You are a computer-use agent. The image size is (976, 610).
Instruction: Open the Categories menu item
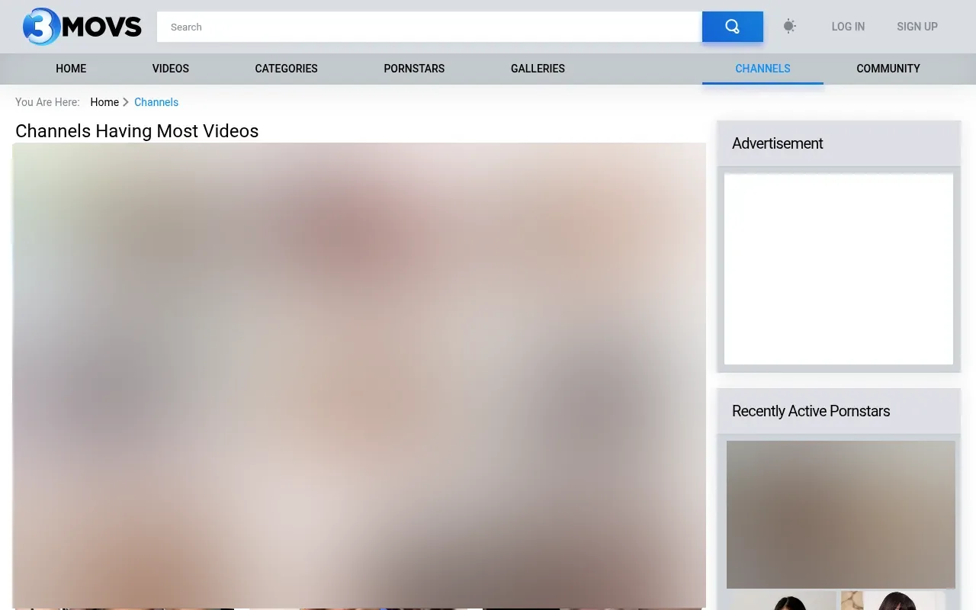point(286,69)
